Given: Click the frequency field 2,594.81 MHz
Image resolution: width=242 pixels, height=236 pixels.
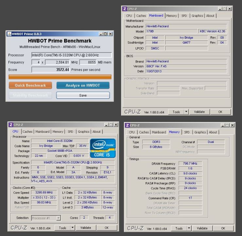Looking at the screenshot, I should (x=57, y=62).
